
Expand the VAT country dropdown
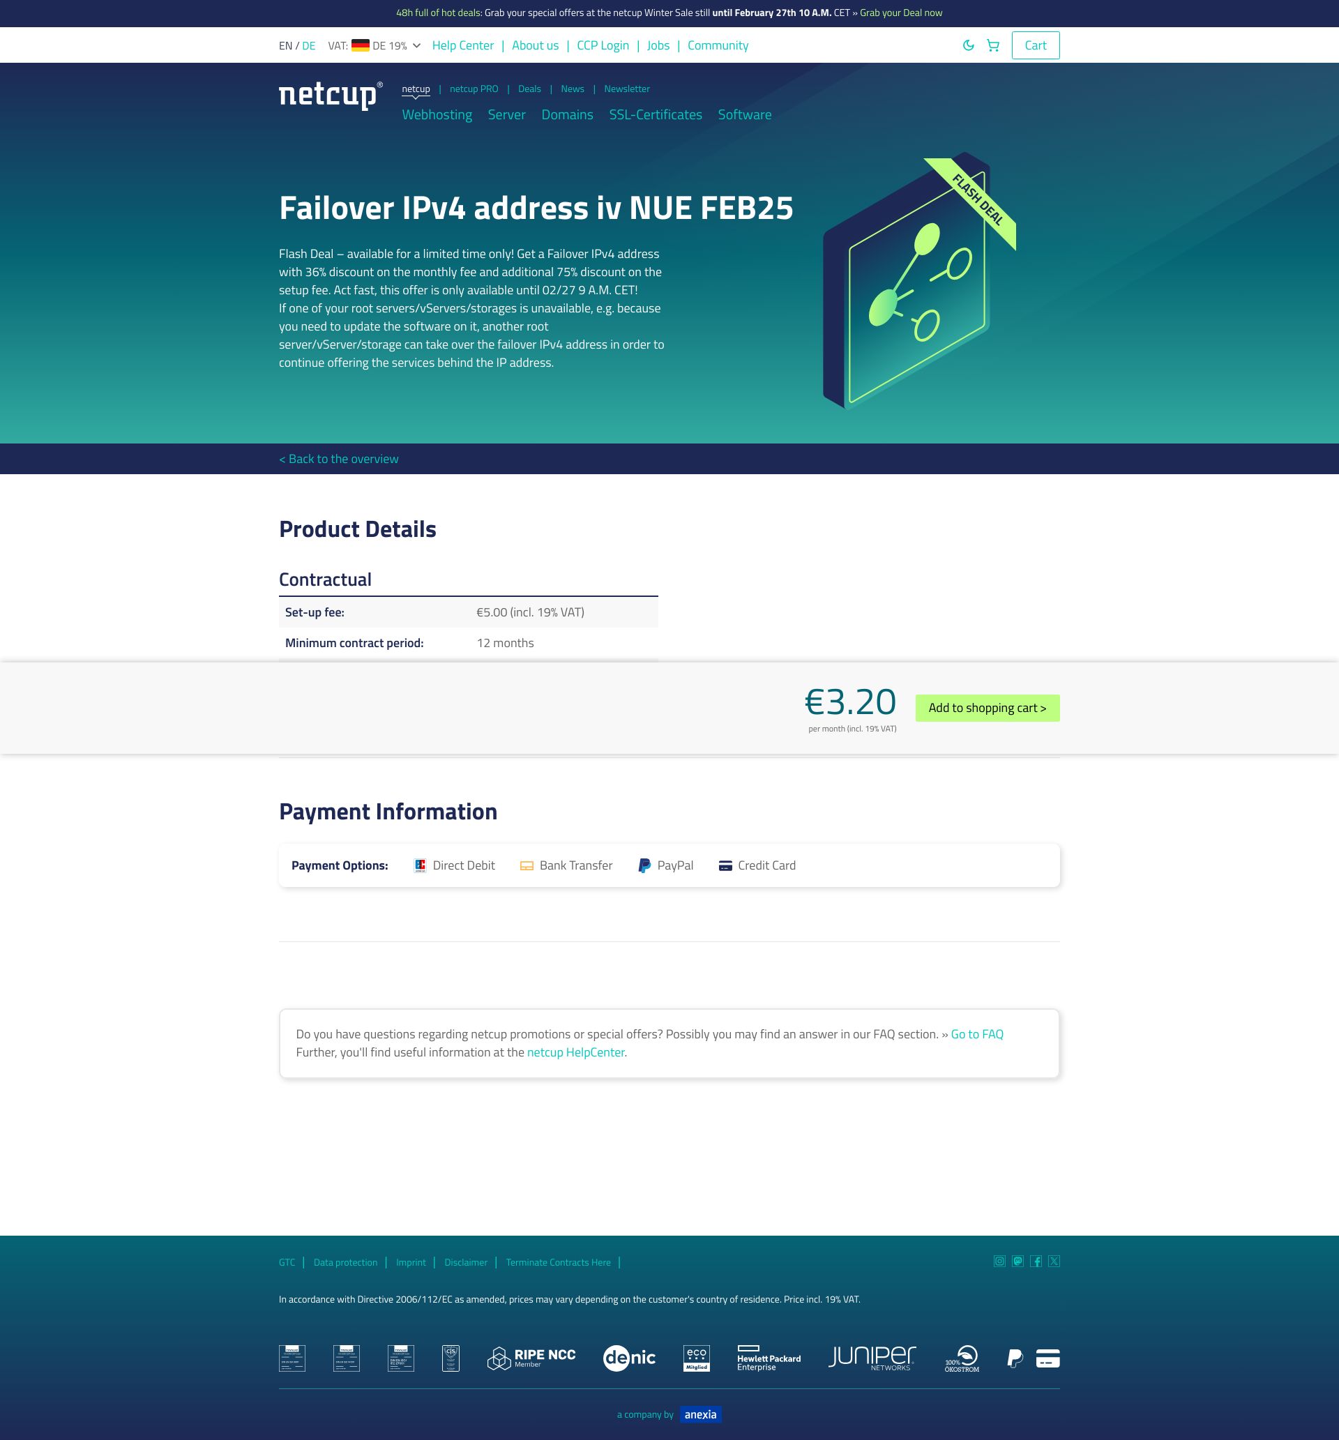click(x=374, y=45)
